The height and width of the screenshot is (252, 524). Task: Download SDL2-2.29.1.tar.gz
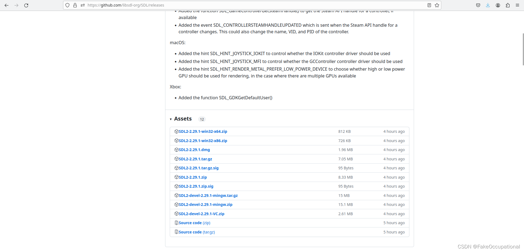tap(195, 159)
